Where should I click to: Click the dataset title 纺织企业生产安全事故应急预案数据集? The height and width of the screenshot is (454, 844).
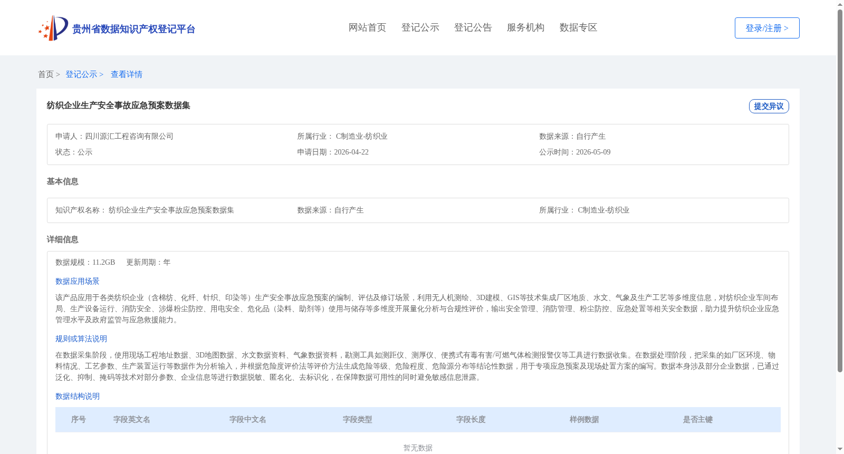point(118,105)
